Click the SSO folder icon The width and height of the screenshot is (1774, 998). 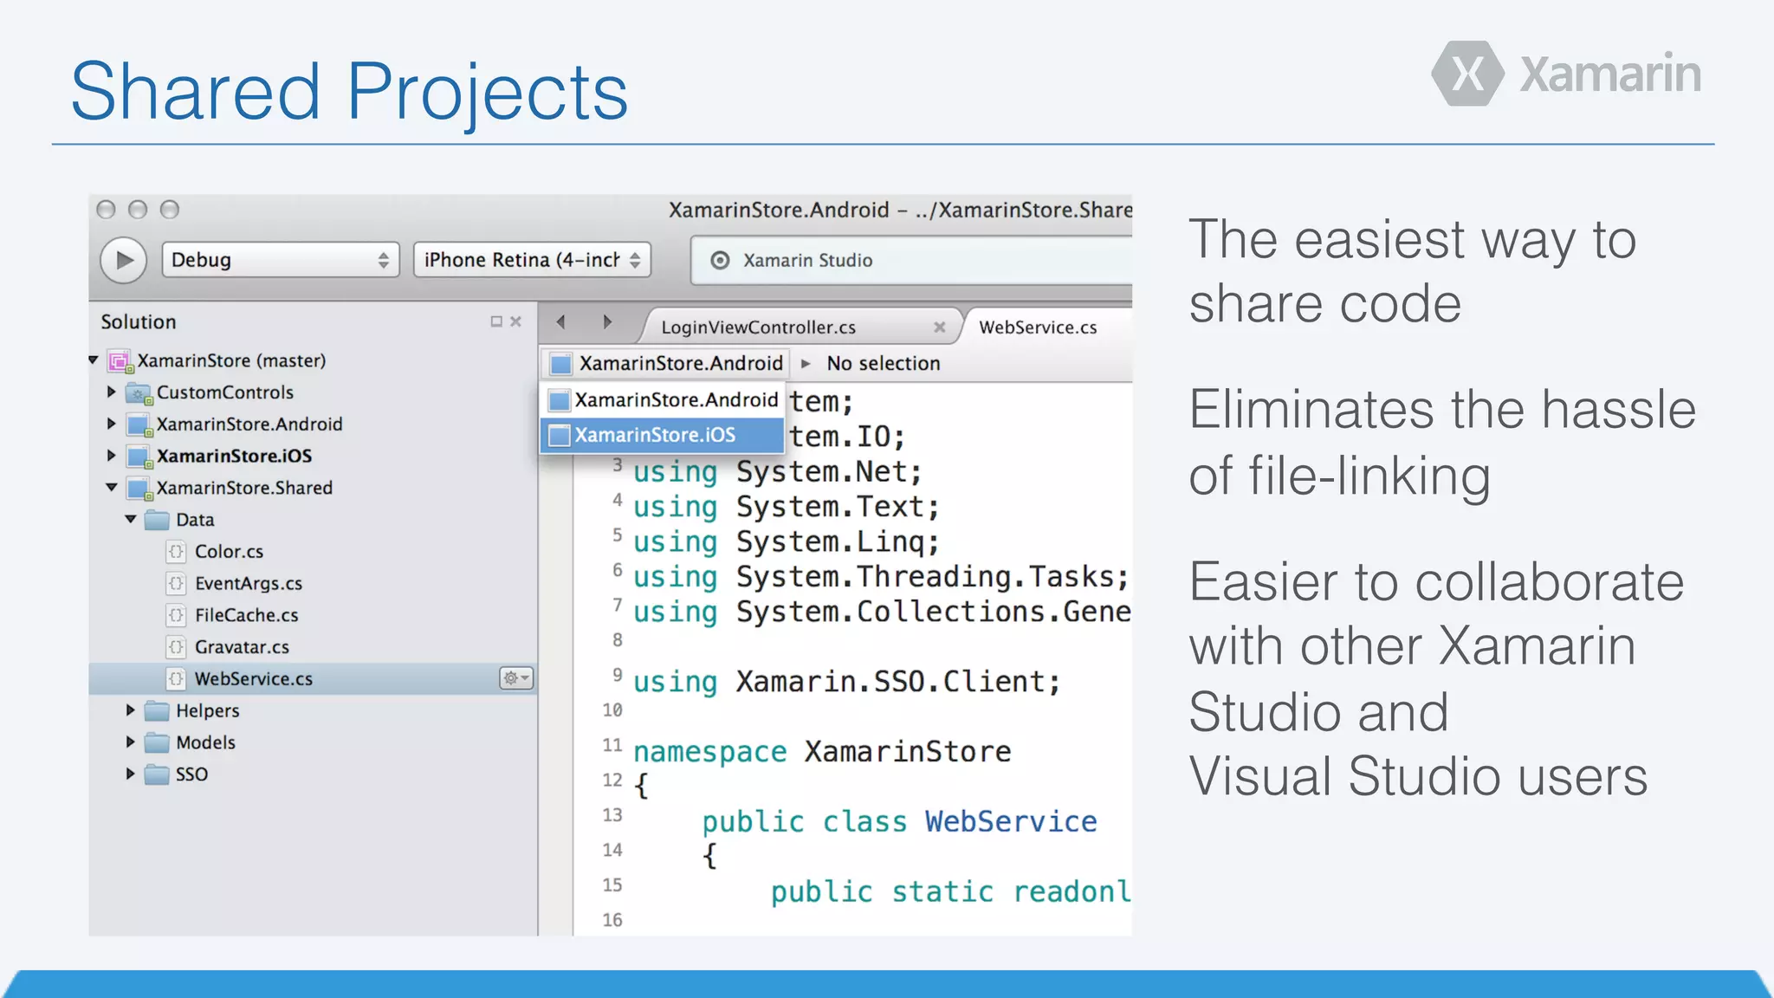(157, 774)
